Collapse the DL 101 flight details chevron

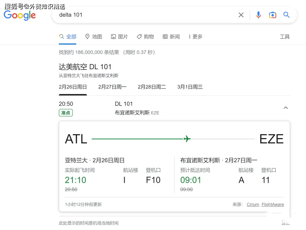point(286,108)
